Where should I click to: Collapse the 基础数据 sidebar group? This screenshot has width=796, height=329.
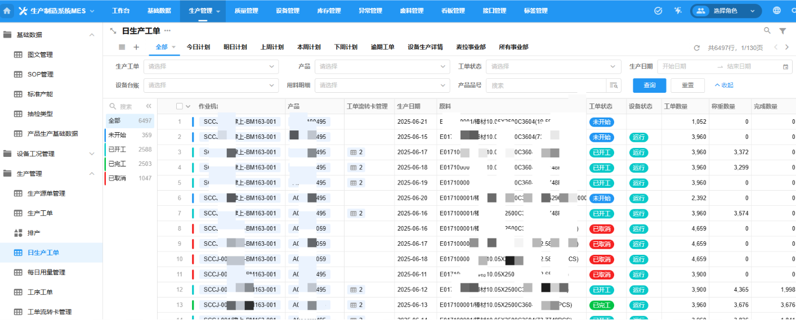(x=92, y=35)
